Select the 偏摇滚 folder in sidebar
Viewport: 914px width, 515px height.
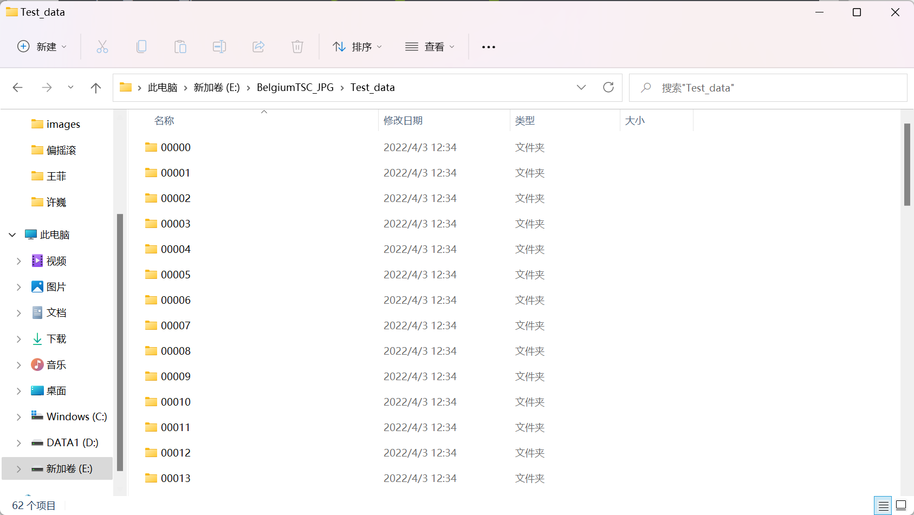click(x=54, y=150)
